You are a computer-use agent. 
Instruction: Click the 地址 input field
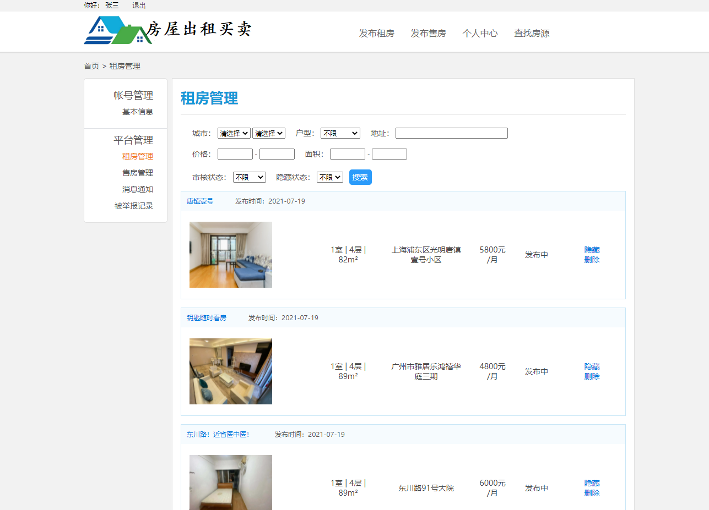[451, 133]
